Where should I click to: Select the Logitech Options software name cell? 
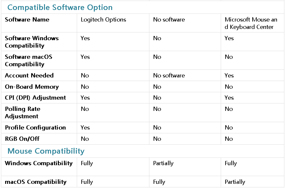pos(103,20)
